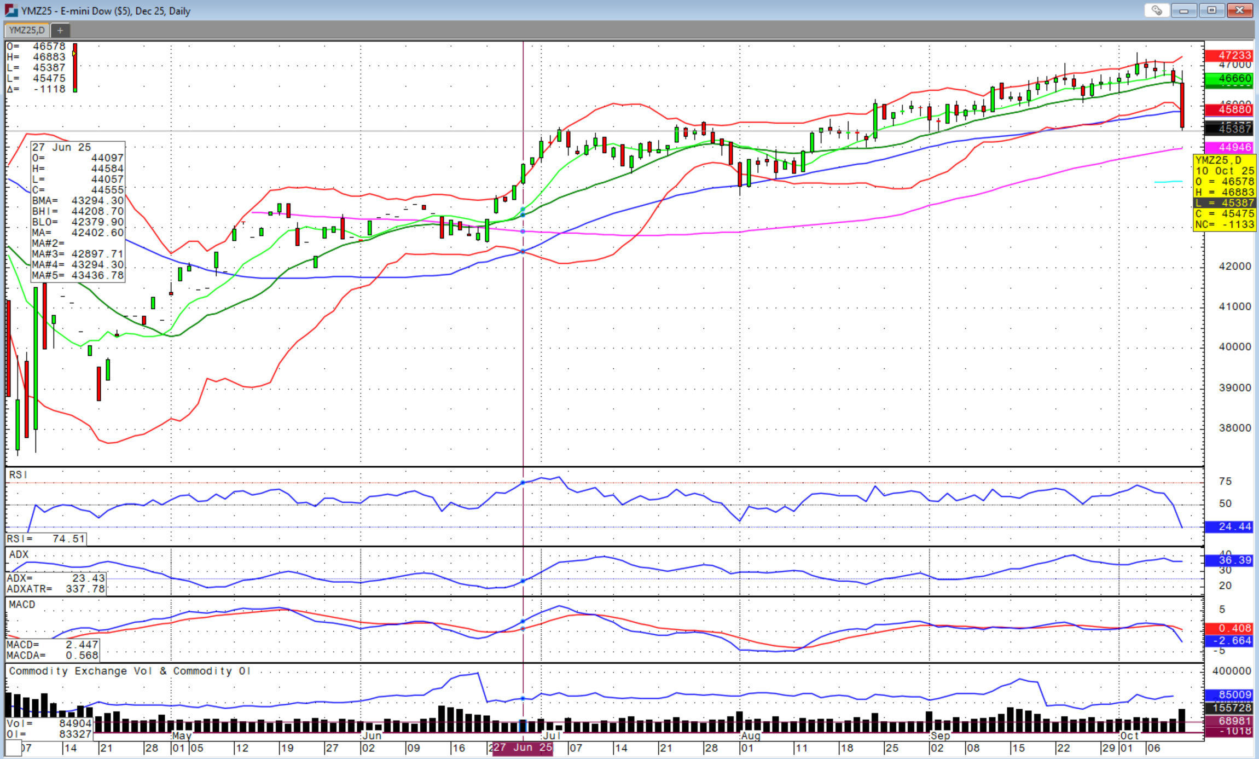This screenshot has width=1259, height=759.
Task: Select the YMZ25,D chart tab
Action: coord(27,31)
